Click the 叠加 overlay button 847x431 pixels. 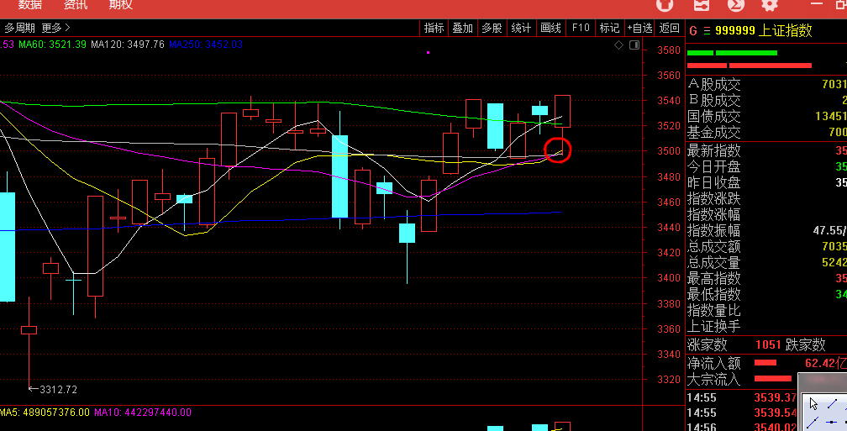pos(463,28)
